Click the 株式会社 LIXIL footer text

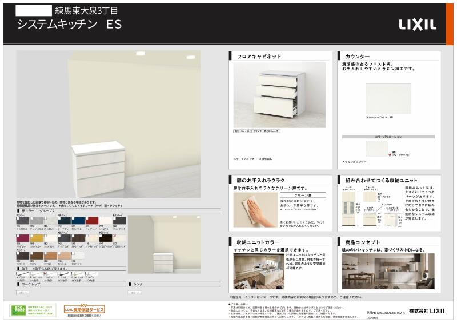(427, 311)
